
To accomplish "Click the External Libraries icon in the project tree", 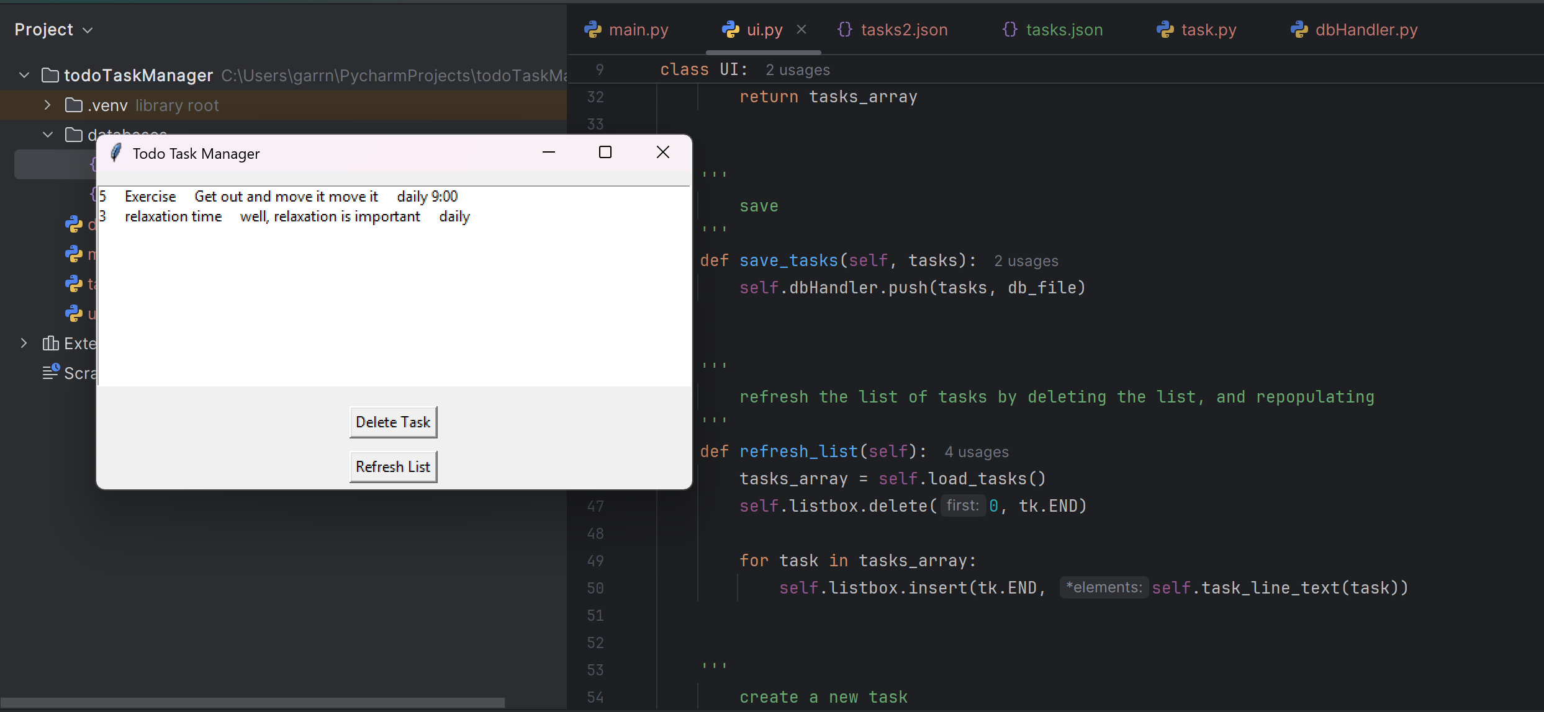I will pos(51,343).
